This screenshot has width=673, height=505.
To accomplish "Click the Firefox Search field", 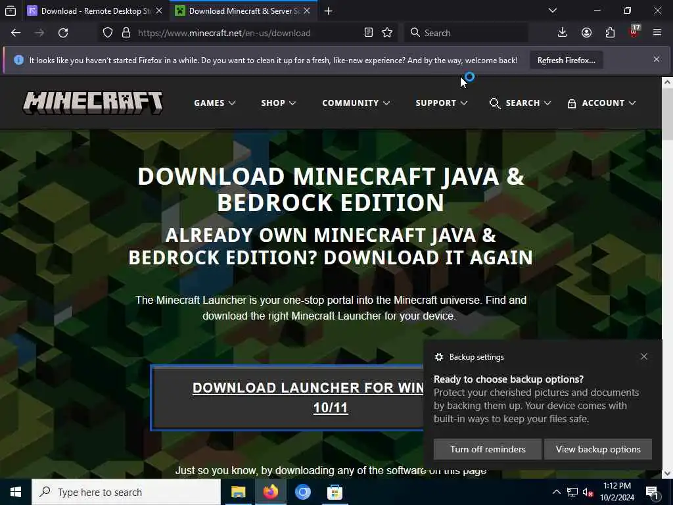I will click(x=466, y=33).
